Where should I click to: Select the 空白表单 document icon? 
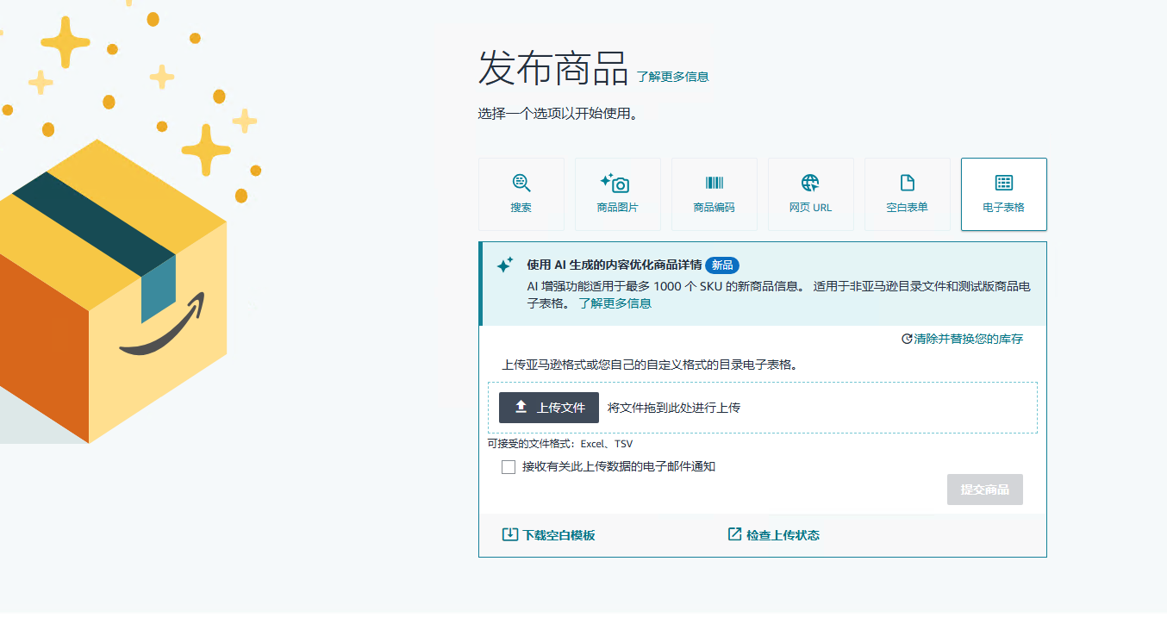click(x=907, y=183)
